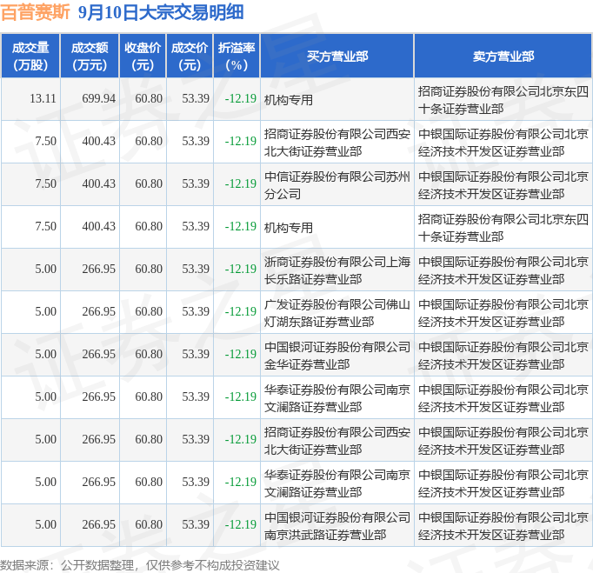This screenshot has width=593, height=573.
Task: Select the 成交量(万股) column header
Action: point(30,56)
